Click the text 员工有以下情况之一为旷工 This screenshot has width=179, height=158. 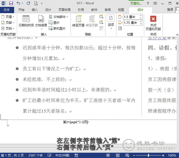pyautogui.click(x=51, y=69)
